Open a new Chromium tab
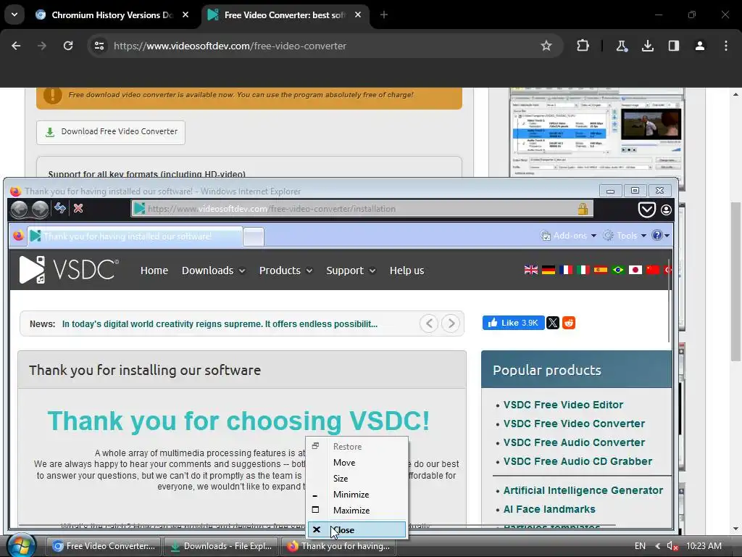This screenshot has width=742, height=557. pyautogui.click(x=384, y=15)
